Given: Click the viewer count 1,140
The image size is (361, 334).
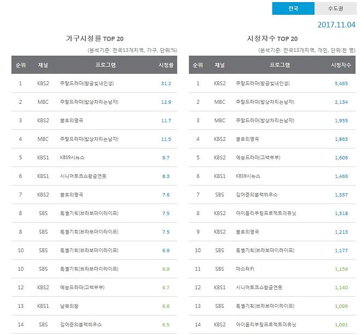Looking at the screenshot, I should (341, 288).
